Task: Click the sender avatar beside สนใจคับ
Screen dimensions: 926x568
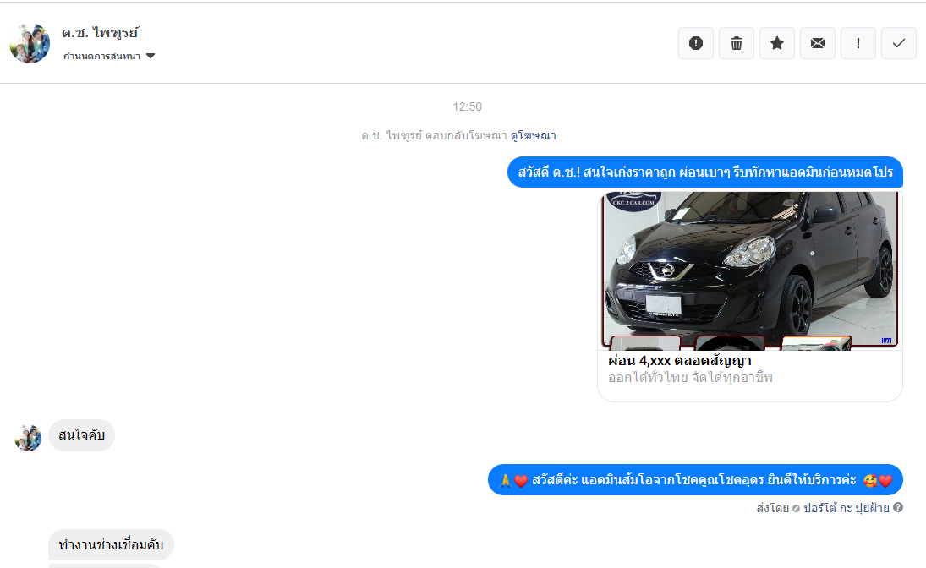Action: point(28,438)
